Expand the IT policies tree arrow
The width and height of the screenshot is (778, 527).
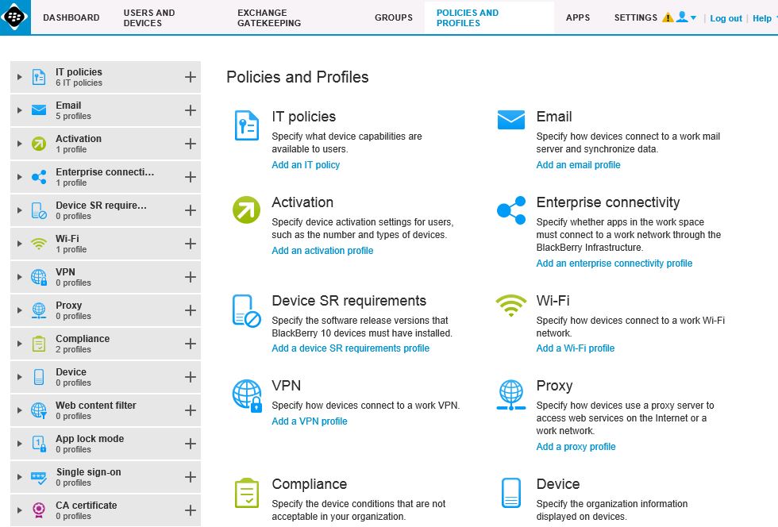19,77
